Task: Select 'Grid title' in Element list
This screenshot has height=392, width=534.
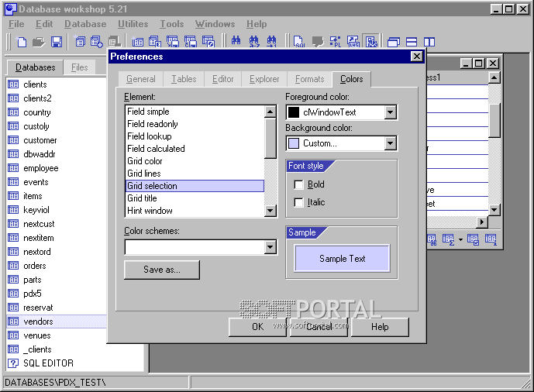Action: [195, 198]
